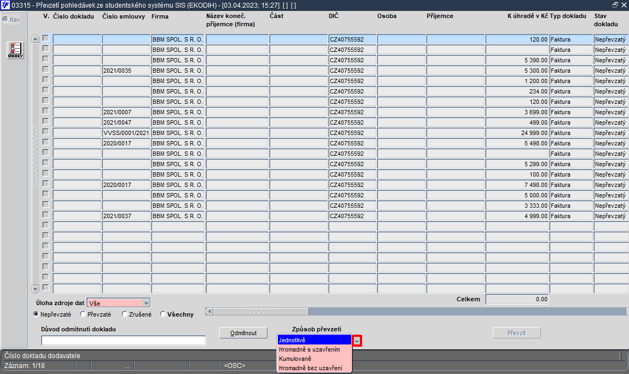
Task: Select the Nav radio option
Action: 5,19
